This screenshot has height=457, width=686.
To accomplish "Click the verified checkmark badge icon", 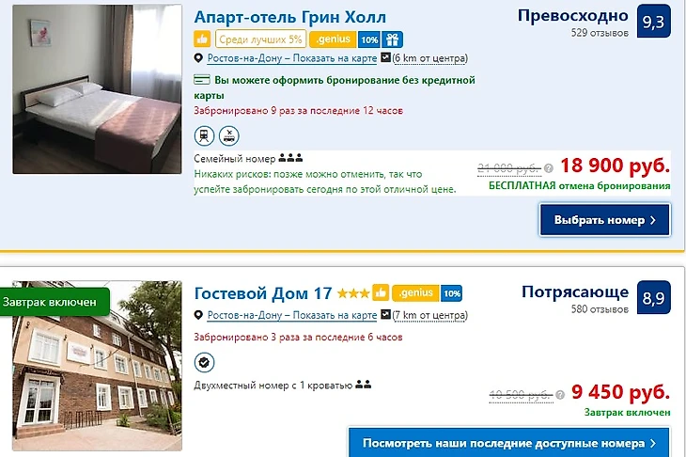I will [x=204, y=362].
